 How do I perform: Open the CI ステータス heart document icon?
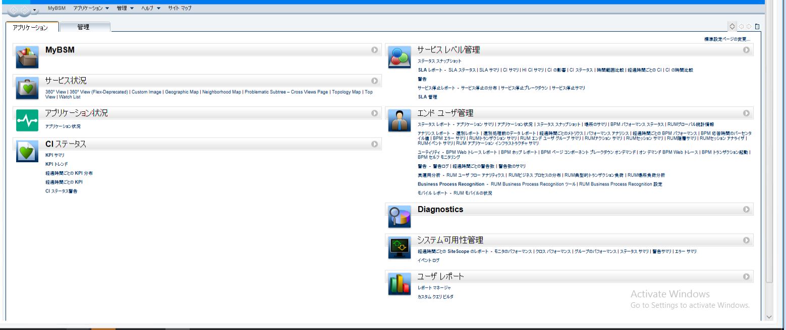pyautogui.click(x=27, y=151)
